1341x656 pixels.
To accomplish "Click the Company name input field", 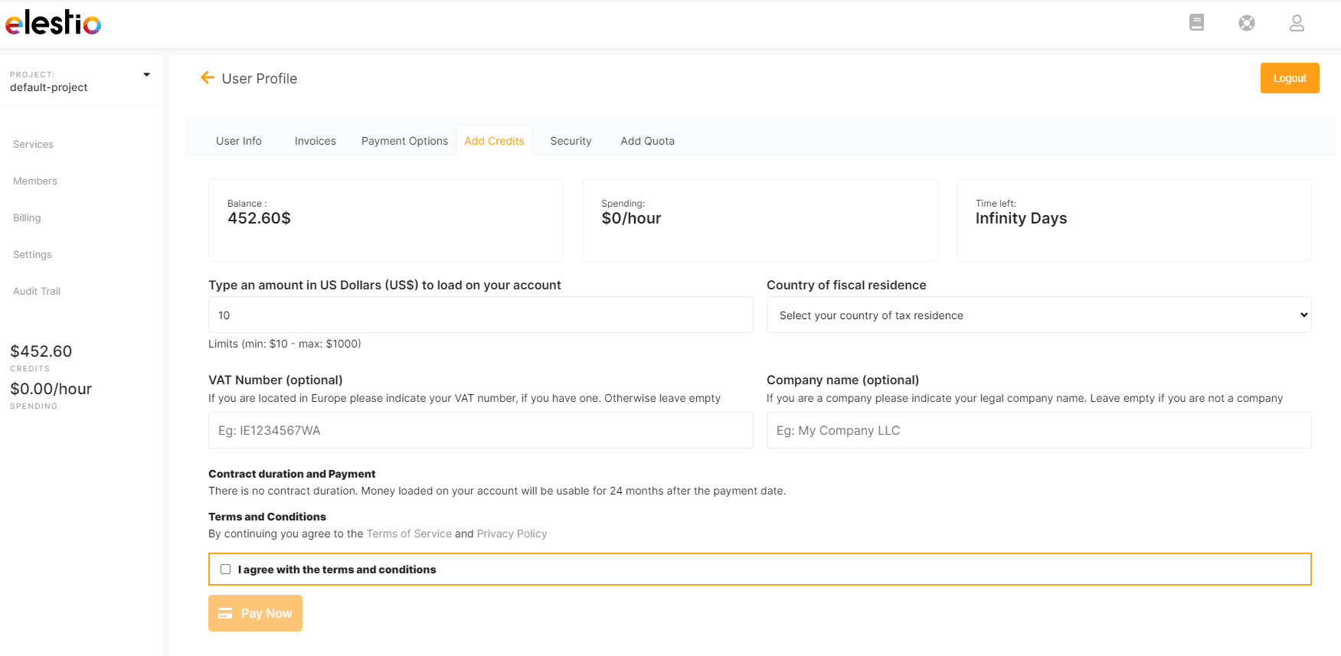I will click(1038, 430).
